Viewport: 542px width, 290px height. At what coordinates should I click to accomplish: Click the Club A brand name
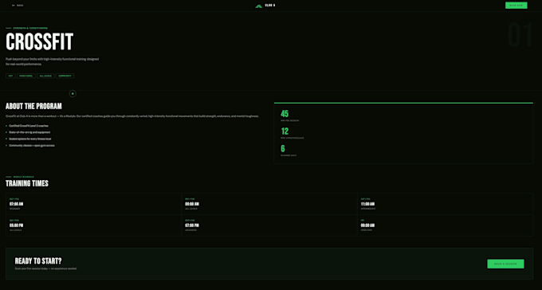(x=270, y=6)
